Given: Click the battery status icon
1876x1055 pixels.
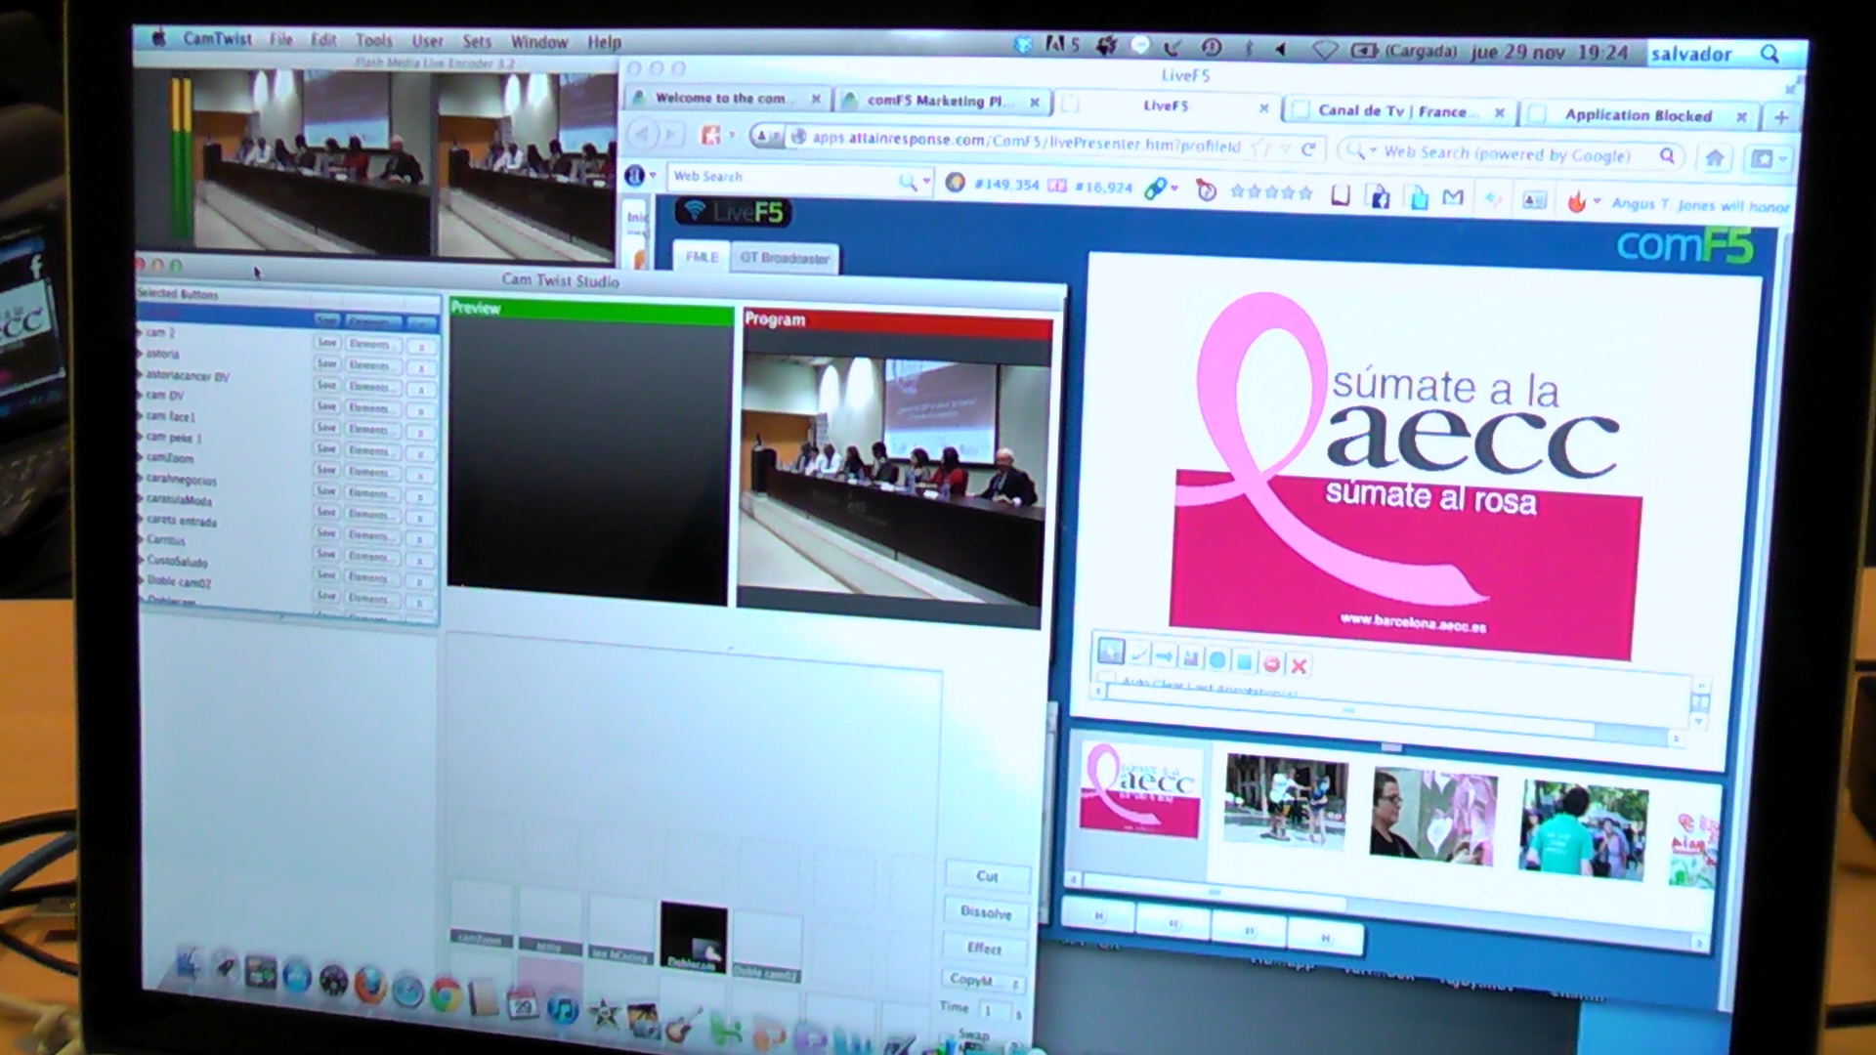Looking at the screenshot, I should pos(1364,51).
